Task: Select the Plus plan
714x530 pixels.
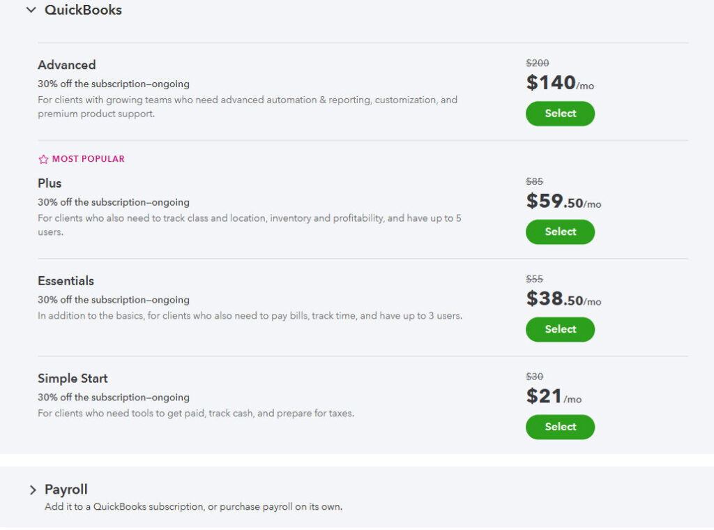Action: 560,232
